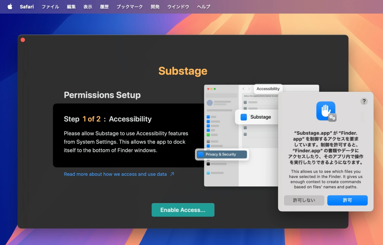Expand the 開発 menu
383x245 pixels.
(155, 7)
